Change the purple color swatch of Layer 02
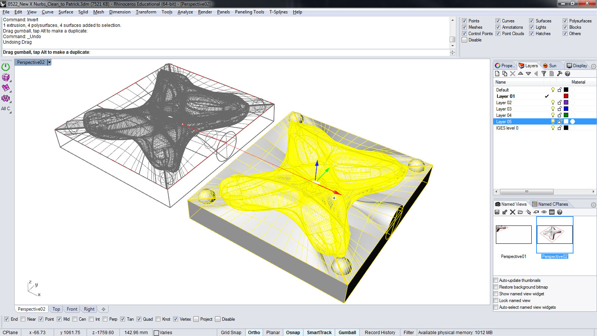This screenshot has width=597, height=336. click(566, 103)
